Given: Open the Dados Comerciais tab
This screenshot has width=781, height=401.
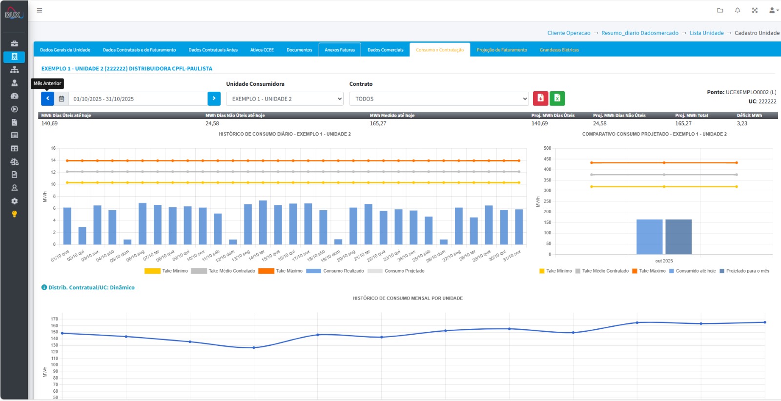Looking at the screenshot, I should tap(385, 50).
